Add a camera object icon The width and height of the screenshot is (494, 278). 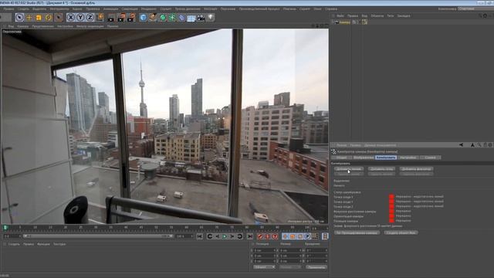tap(201, 17)
